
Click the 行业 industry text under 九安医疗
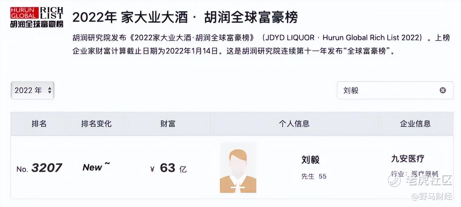tap(414, 174)
